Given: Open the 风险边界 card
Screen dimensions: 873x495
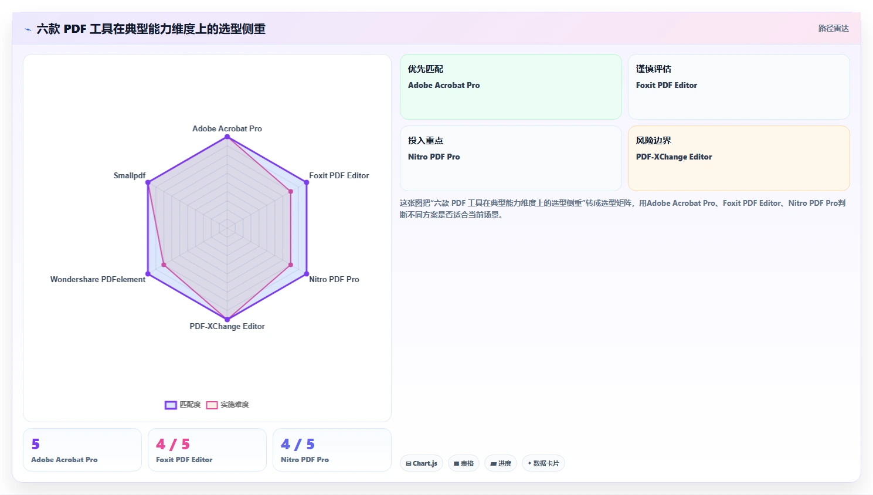Looking at the screenshot, I should pyautogui.click(x=739, y=158).
